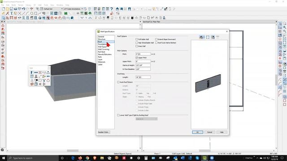Click the blue question mark Help icon
Screen dimensions: 287x161
point(112,9)
